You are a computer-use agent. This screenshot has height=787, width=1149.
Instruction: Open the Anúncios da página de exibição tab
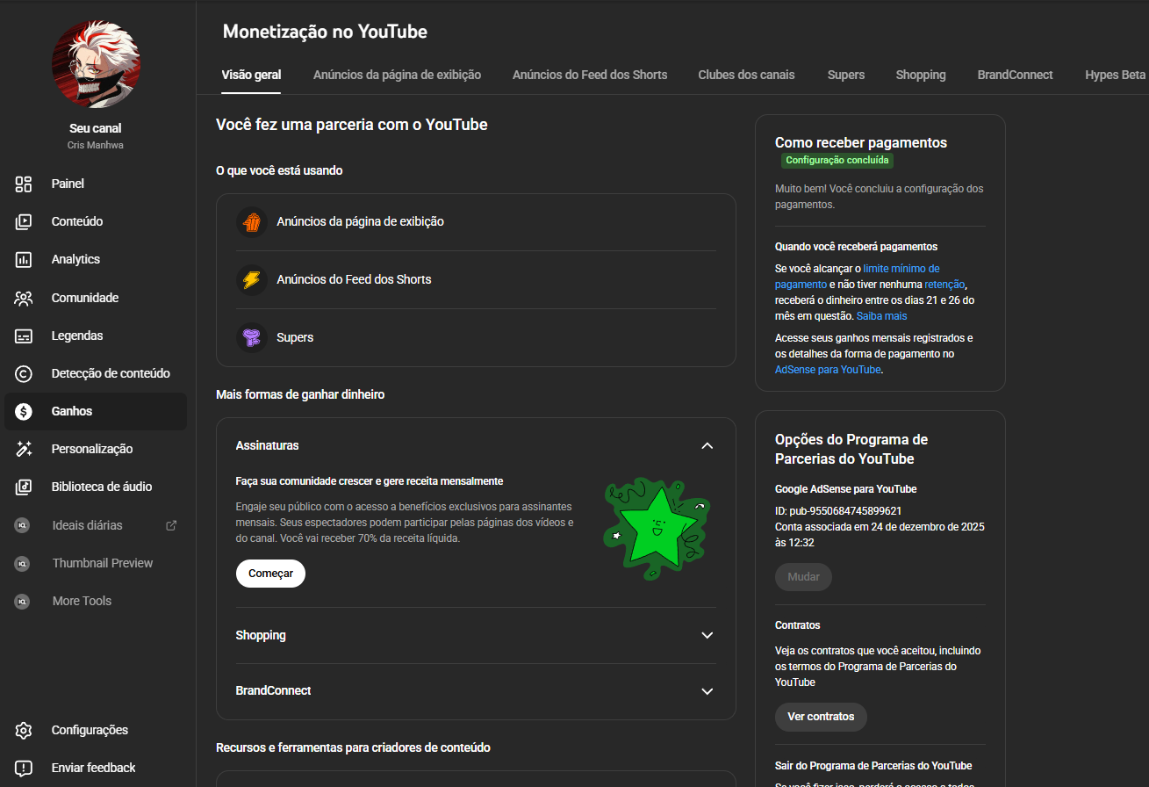[x=397, y=75]
